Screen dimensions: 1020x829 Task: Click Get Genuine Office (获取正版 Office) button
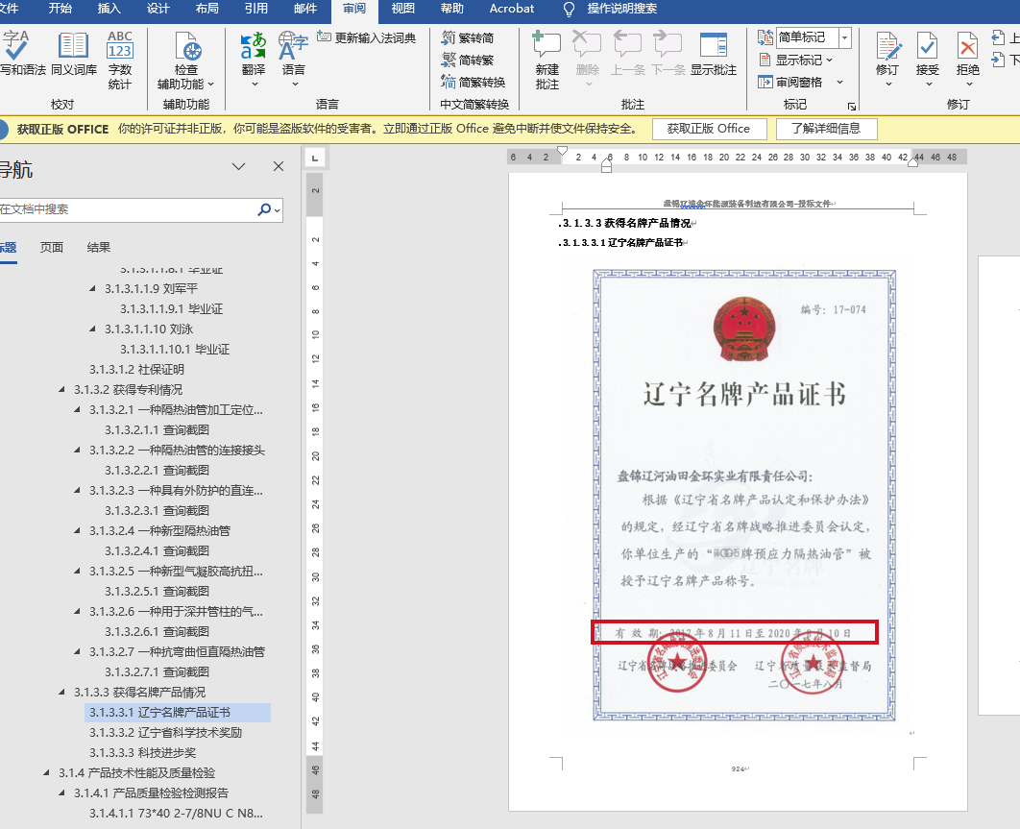709,129
